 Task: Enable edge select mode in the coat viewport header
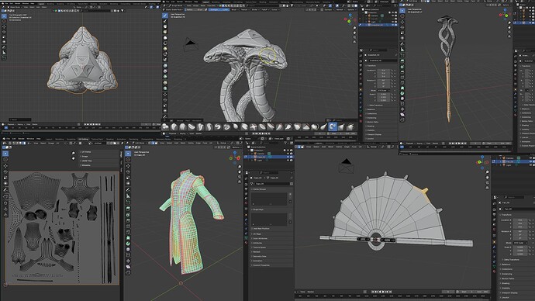(x=154, y=144)
